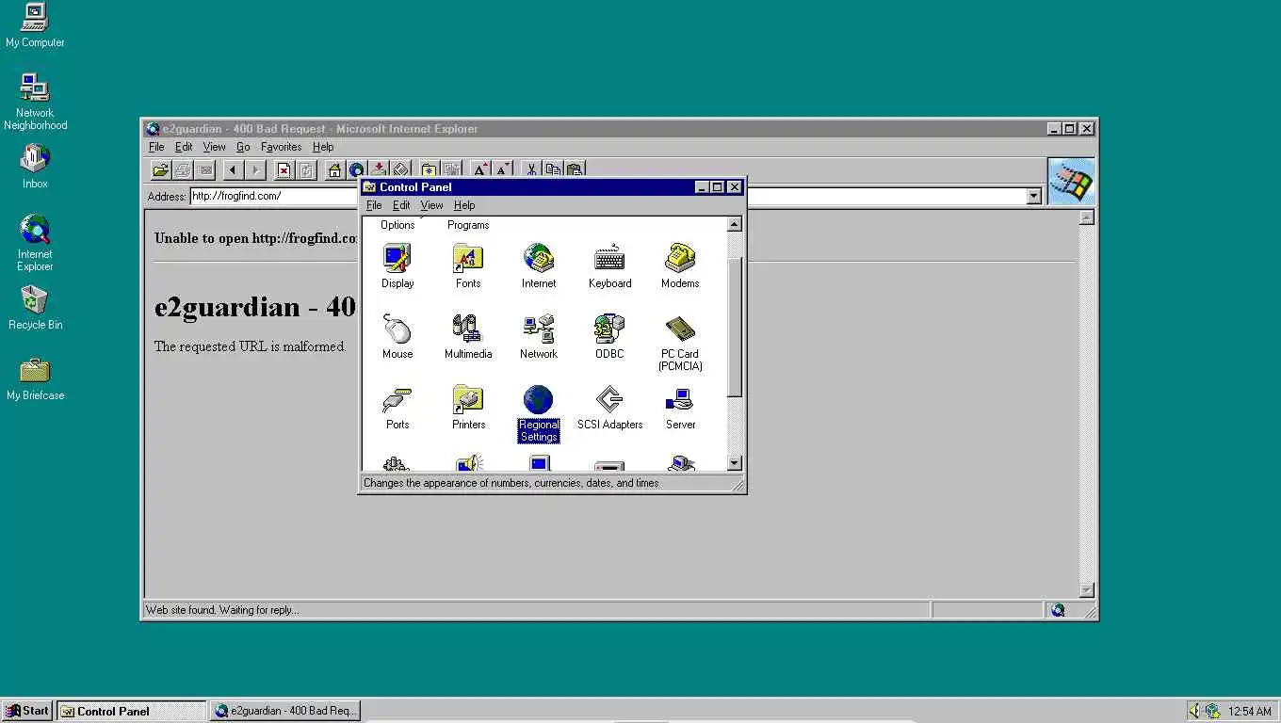1281x723 pixels.
Task: Switch to e2guardian 400 Bad Request taskbar button
Action: point(285,711)
